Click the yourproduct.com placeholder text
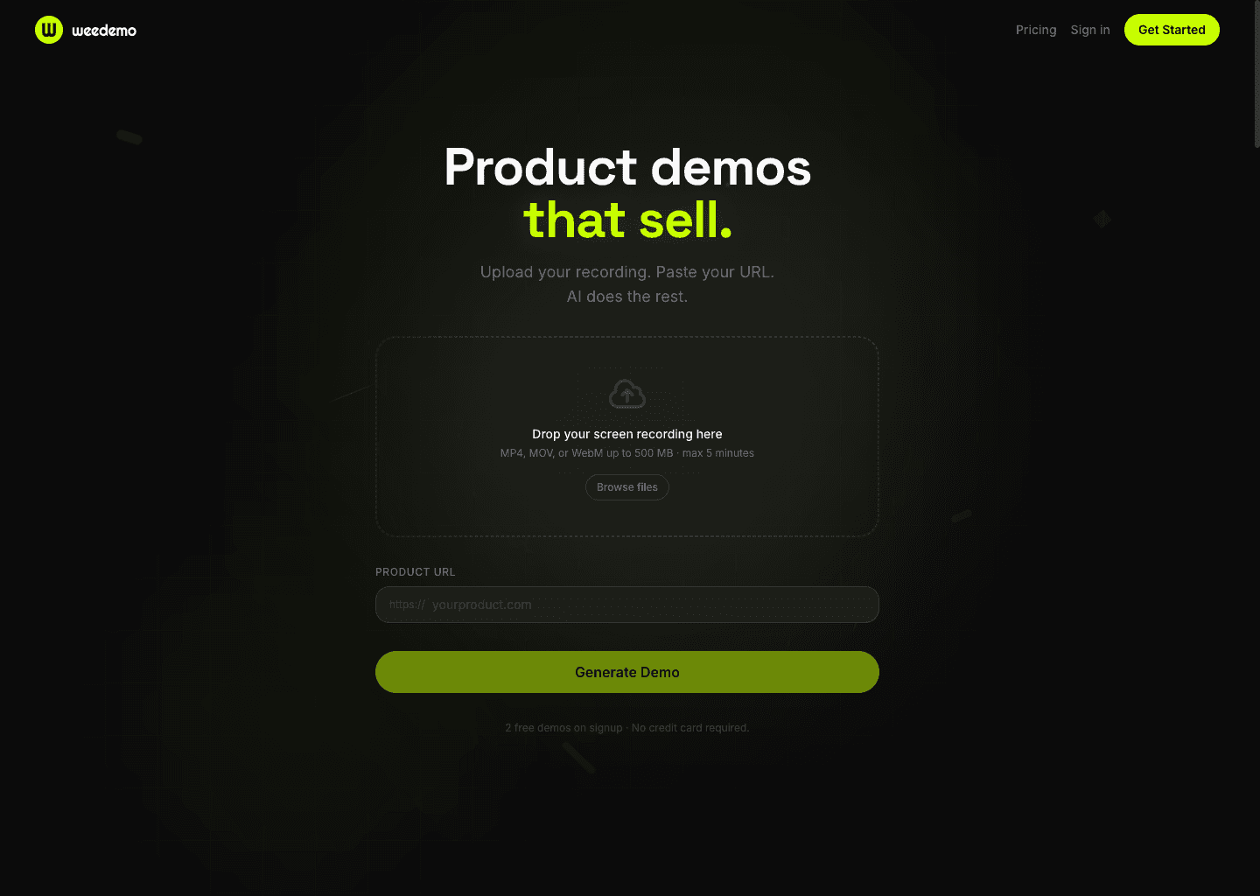Viewport: 1260px width, 896px height. click(482, 604)
